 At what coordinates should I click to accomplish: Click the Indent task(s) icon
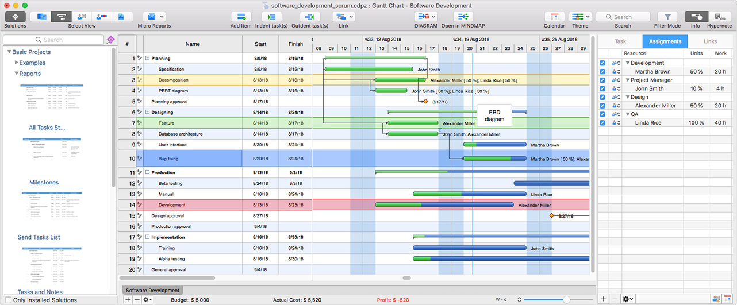(x=271, y=17)
